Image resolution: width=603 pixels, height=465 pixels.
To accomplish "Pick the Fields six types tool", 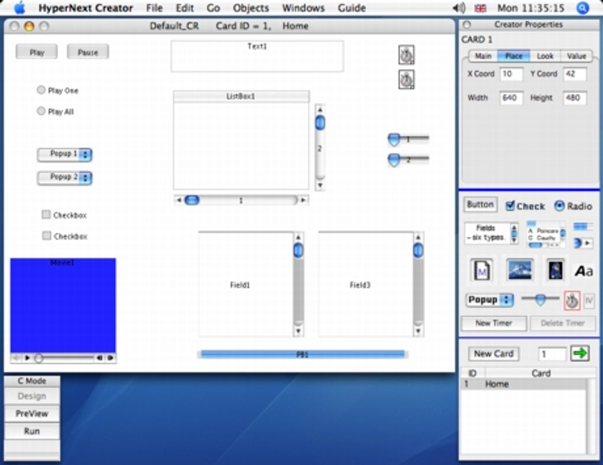I will click(x=491, y=233).
